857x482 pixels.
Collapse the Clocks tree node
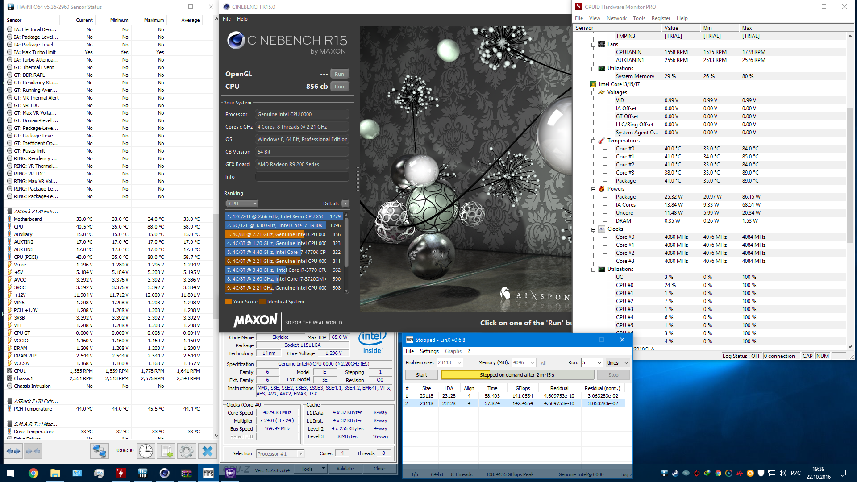(593, 229)
